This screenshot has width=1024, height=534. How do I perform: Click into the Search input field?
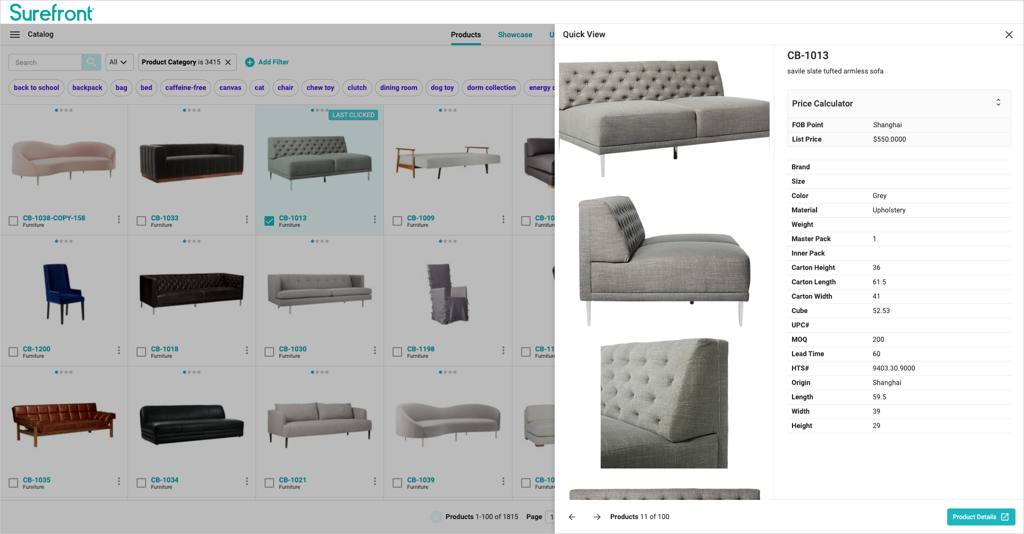[45, 62]
